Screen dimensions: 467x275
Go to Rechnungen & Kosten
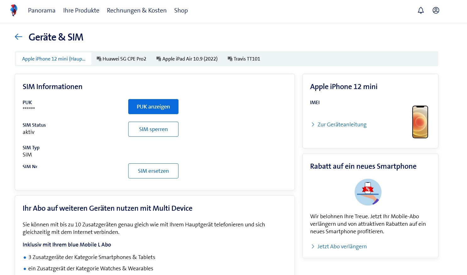[136, 10]
